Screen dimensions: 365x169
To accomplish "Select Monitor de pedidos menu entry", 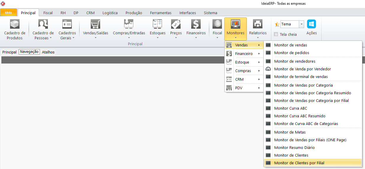I will pyautogui.click(x=291, y=53).
